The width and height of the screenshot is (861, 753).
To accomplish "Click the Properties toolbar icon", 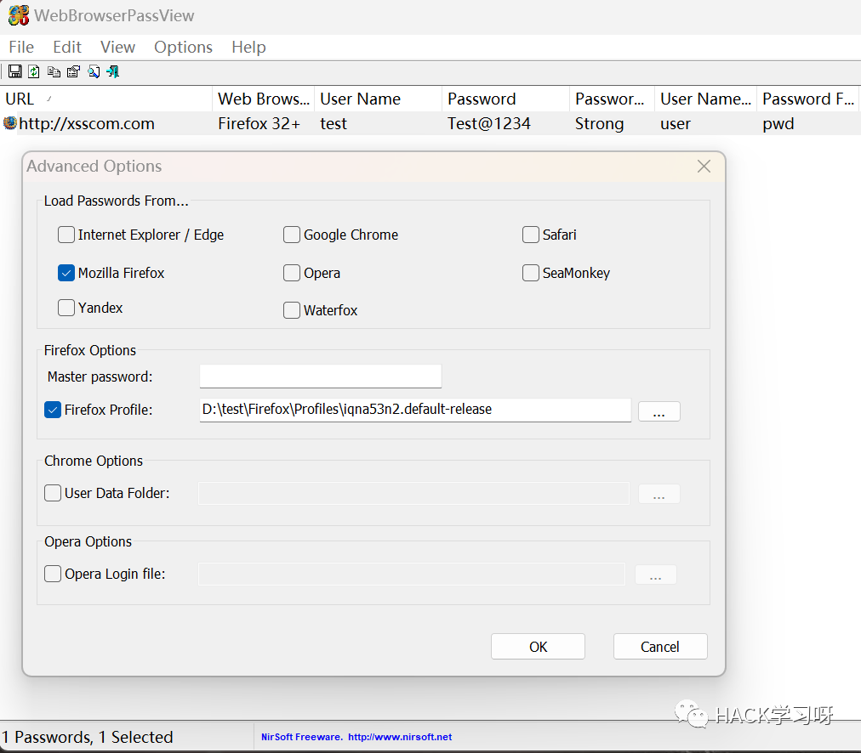I will pyautogui.click(x=73, y=71).
